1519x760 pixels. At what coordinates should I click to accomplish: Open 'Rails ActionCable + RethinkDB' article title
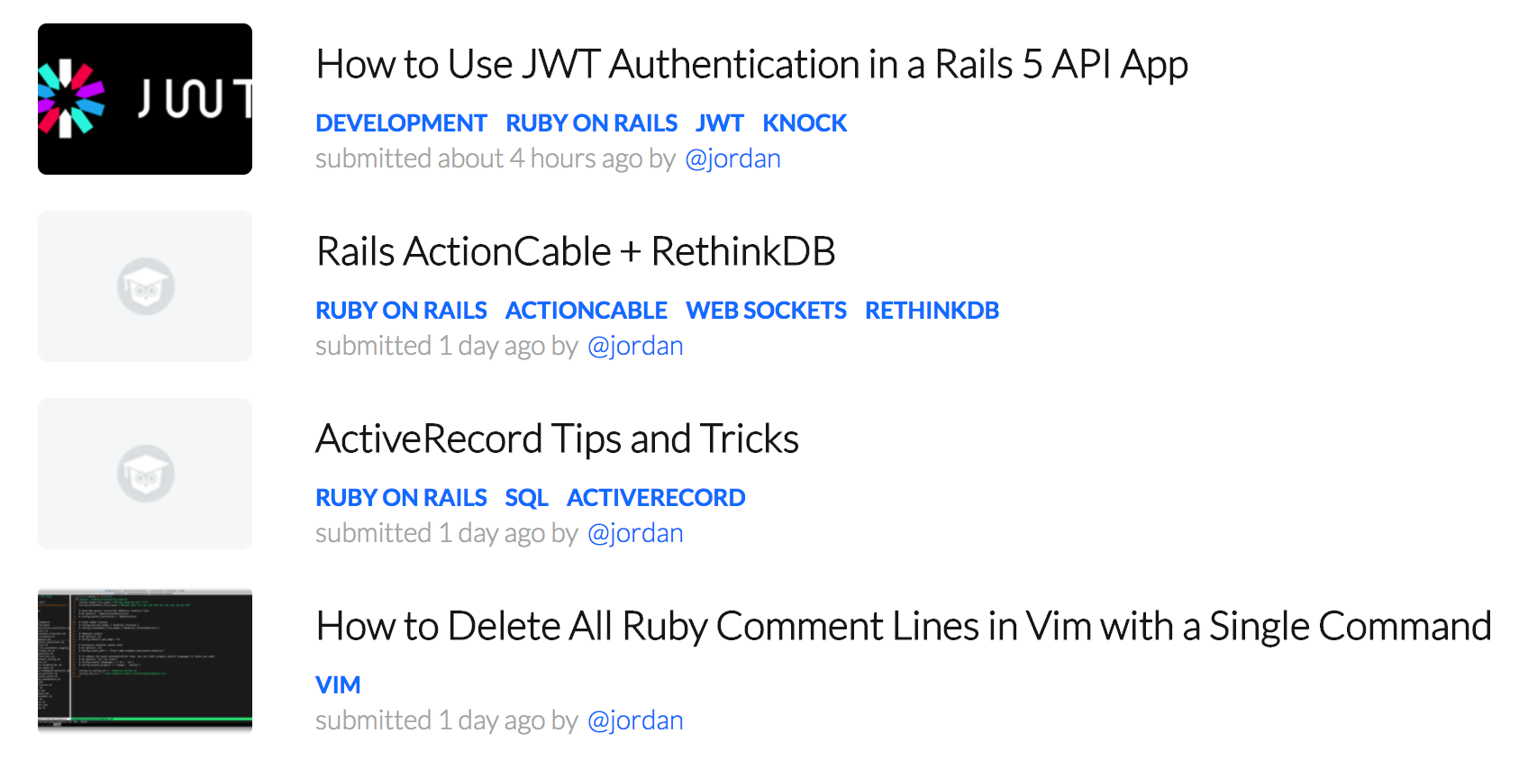point(576,252)
